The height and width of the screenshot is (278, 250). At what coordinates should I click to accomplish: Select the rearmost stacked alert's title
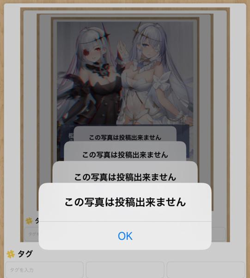[x=125, y=138]
